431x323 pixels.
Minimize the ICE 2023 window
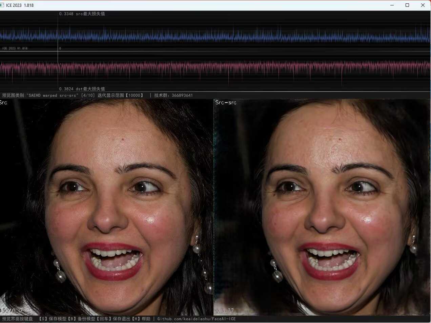(392, 5)
